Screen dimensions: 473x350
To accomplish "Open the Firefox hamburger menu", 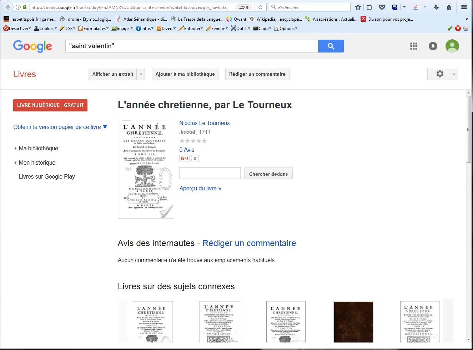I will [464, 7].
